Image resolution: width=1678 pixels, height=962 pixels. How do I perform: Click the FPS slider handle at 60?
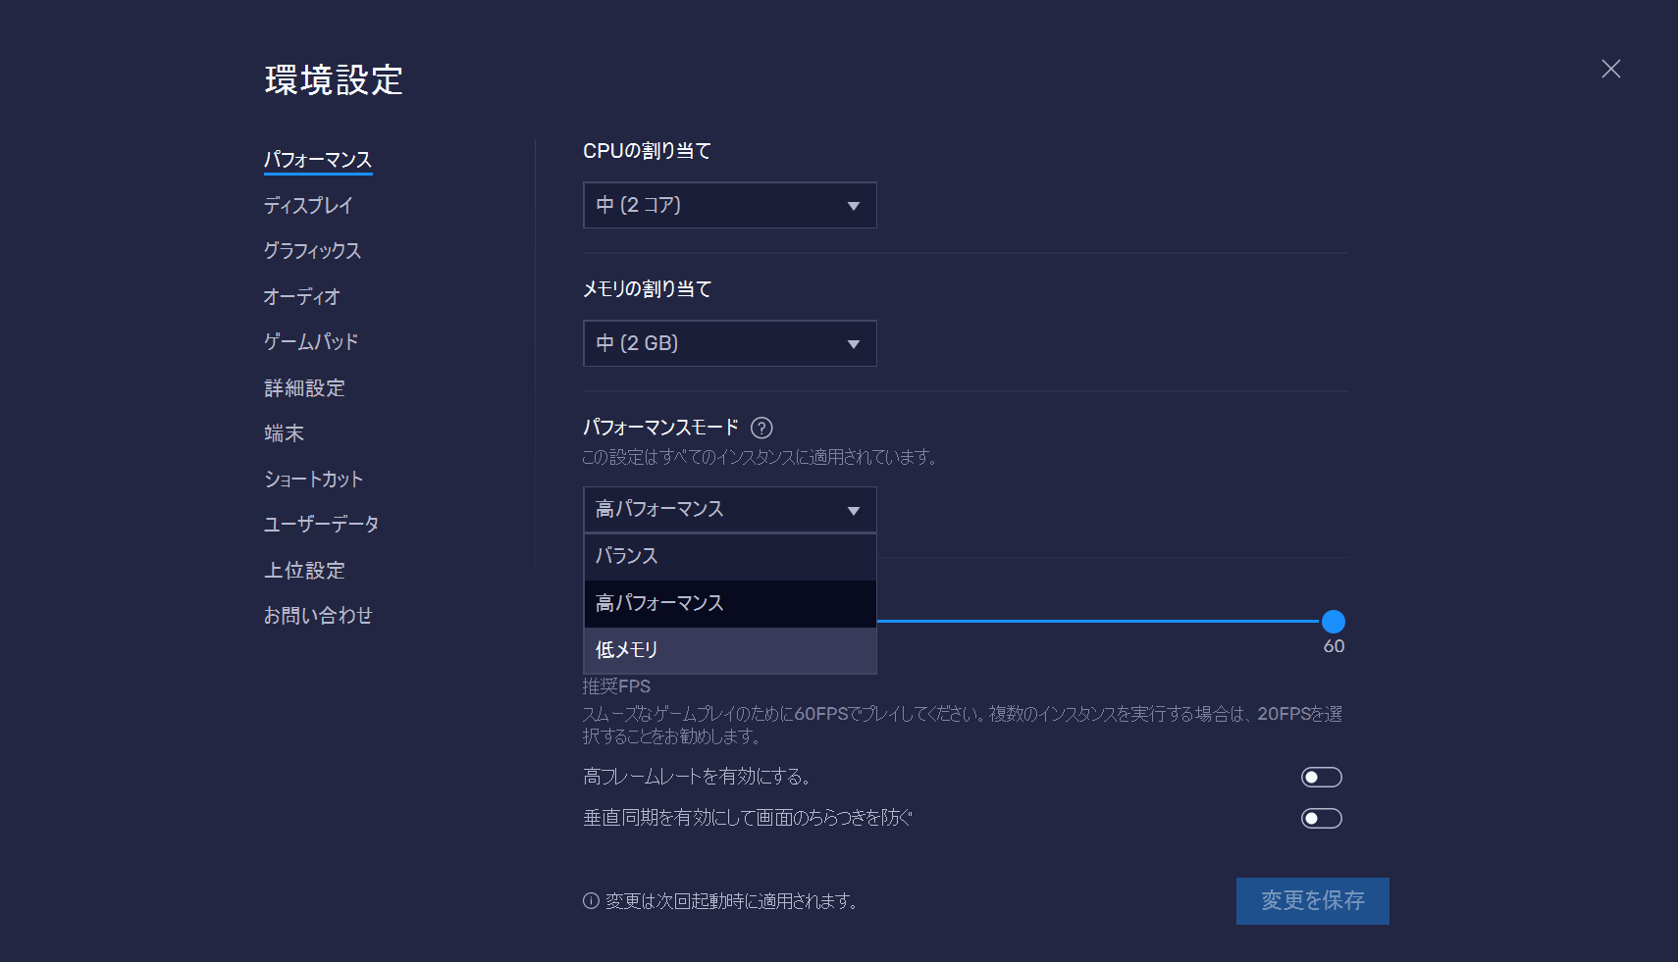pos(1333,621)
